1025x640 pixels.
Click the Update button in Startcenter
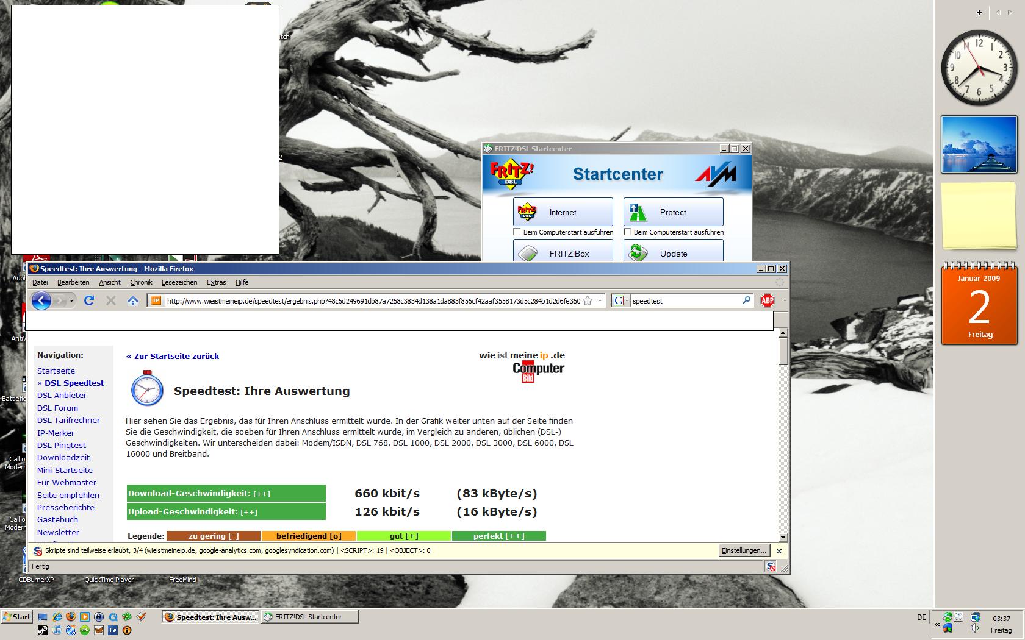(673, 251)
